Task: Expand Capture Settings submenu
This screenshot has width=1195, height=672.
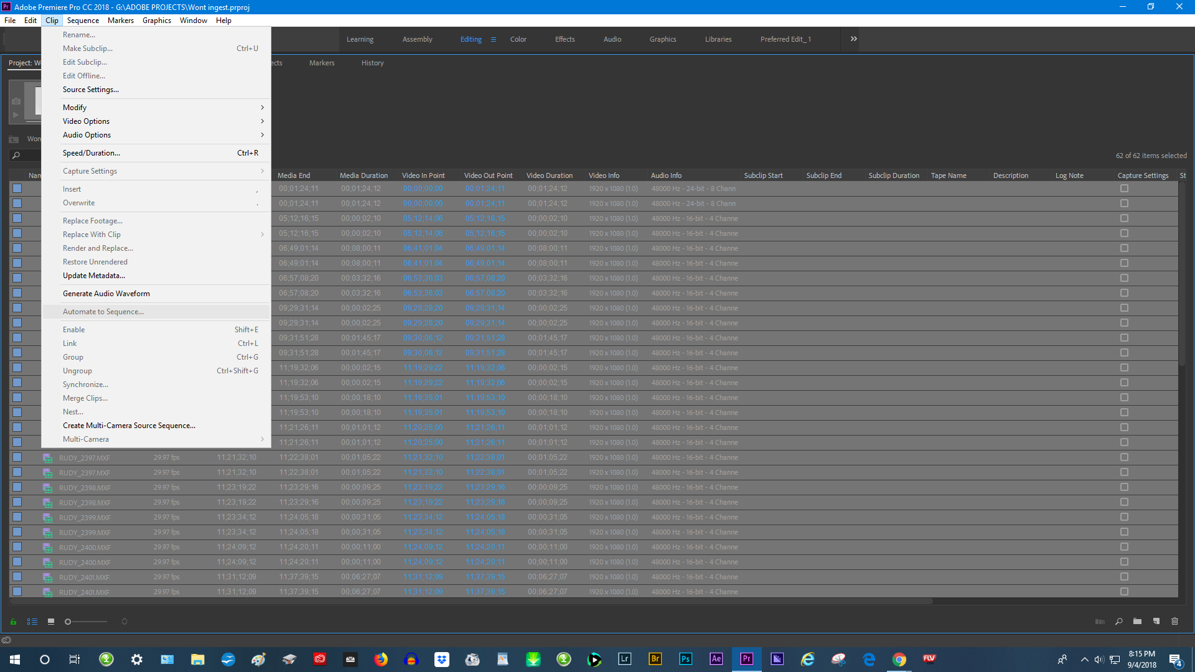Action: (x=156, y=171)
